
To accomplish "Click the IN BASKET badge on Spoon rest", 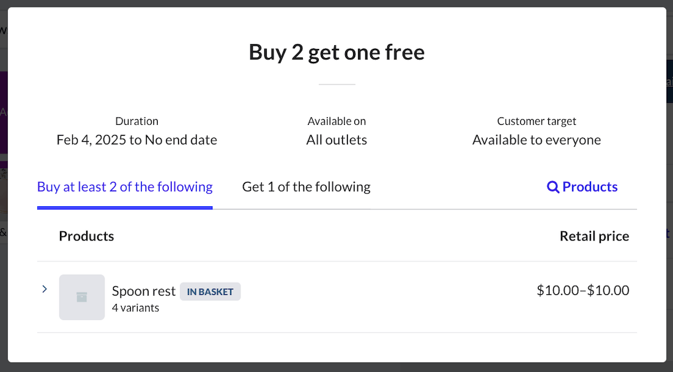I will (x=210, y=291).
